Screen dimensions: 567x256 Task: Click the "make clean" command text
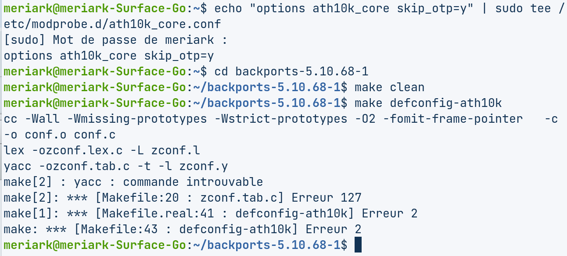tap(389, 87)
